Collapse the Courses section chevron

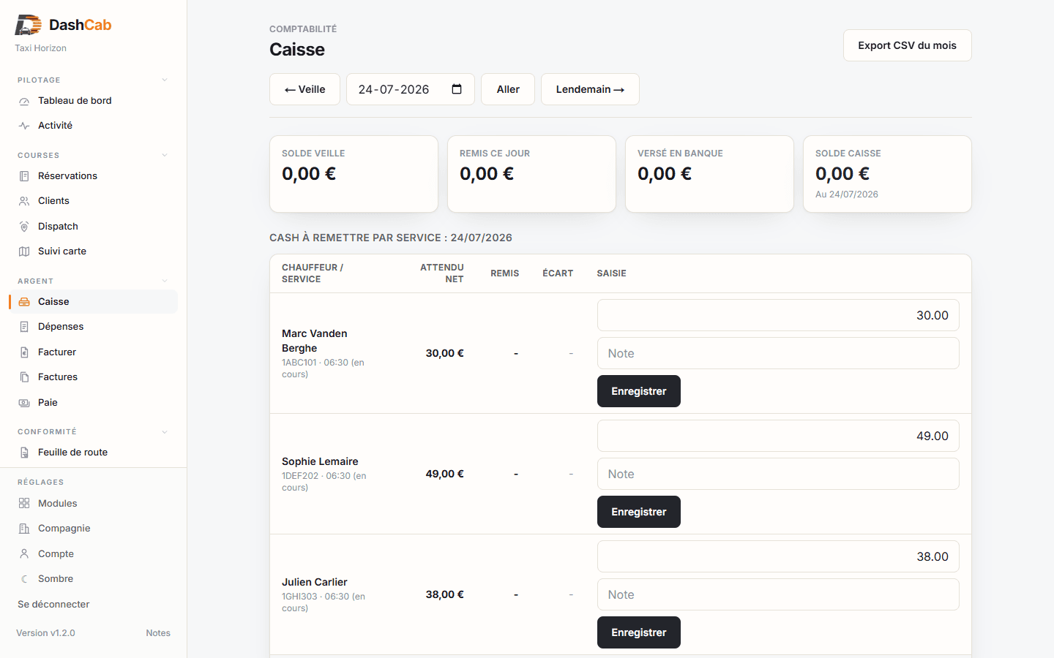point(165,155)
